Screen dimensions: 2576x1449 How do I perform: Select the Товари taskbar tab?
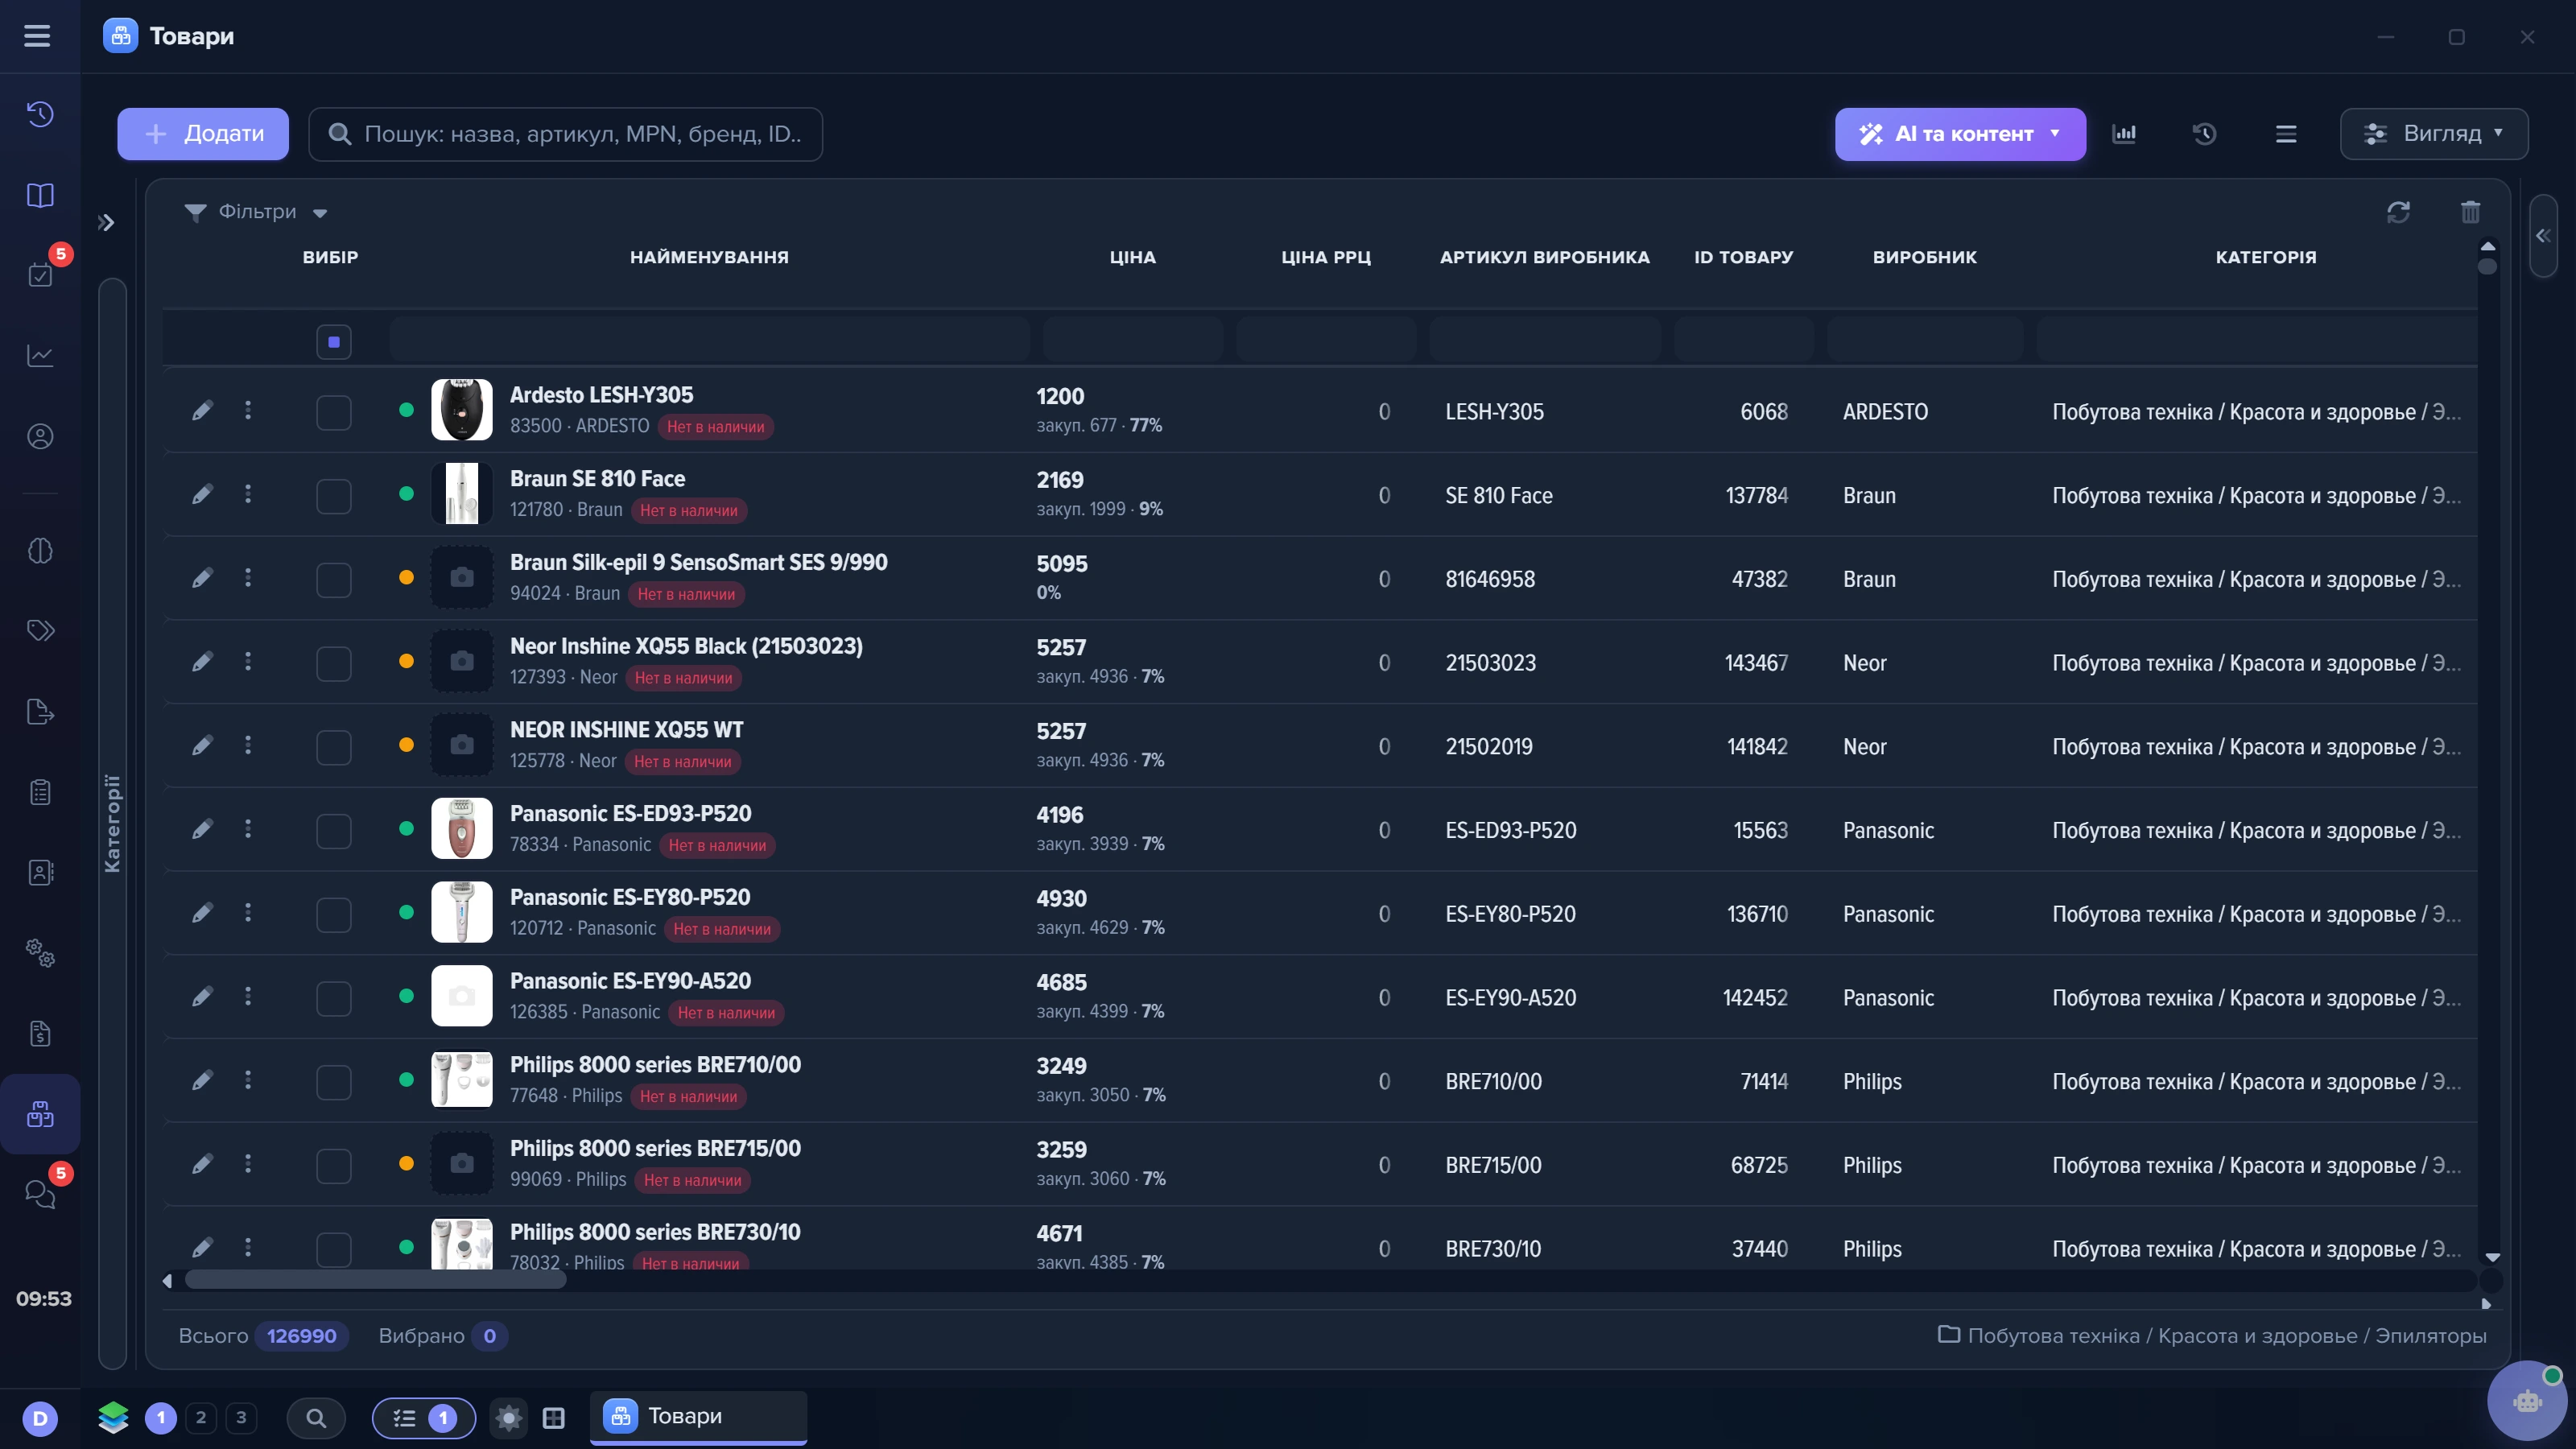tap(698, 1416)
